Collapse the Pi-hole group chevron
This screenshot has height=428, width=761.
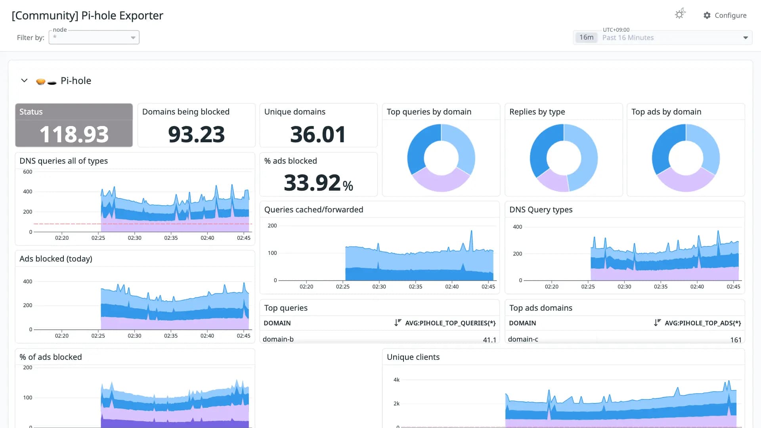point(24,80)
